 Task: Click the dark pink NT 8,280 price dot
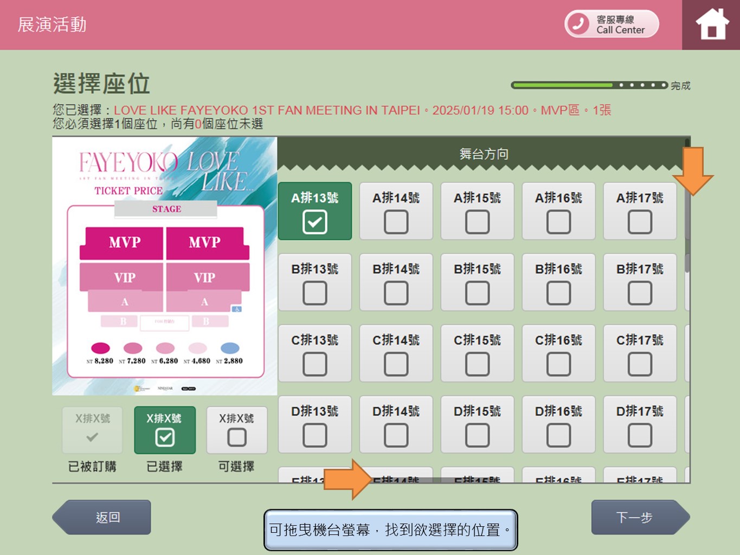point(100,348)
